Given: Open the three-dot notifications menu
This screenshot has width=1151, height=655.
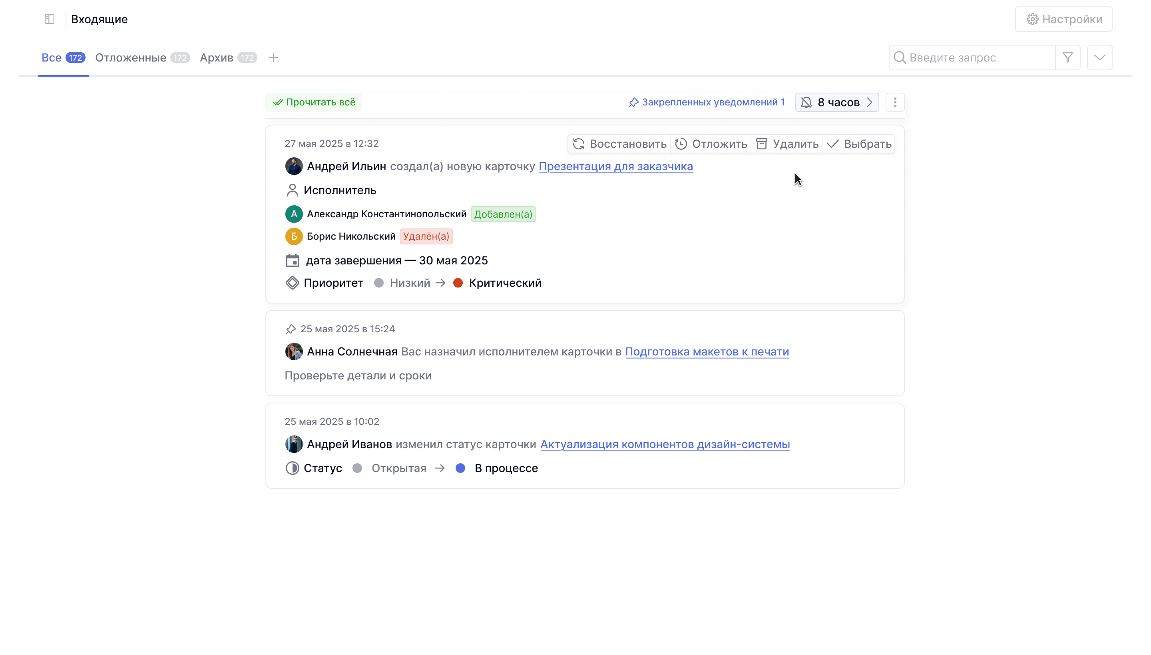Looking at the screenshot, I should point(895,102).
